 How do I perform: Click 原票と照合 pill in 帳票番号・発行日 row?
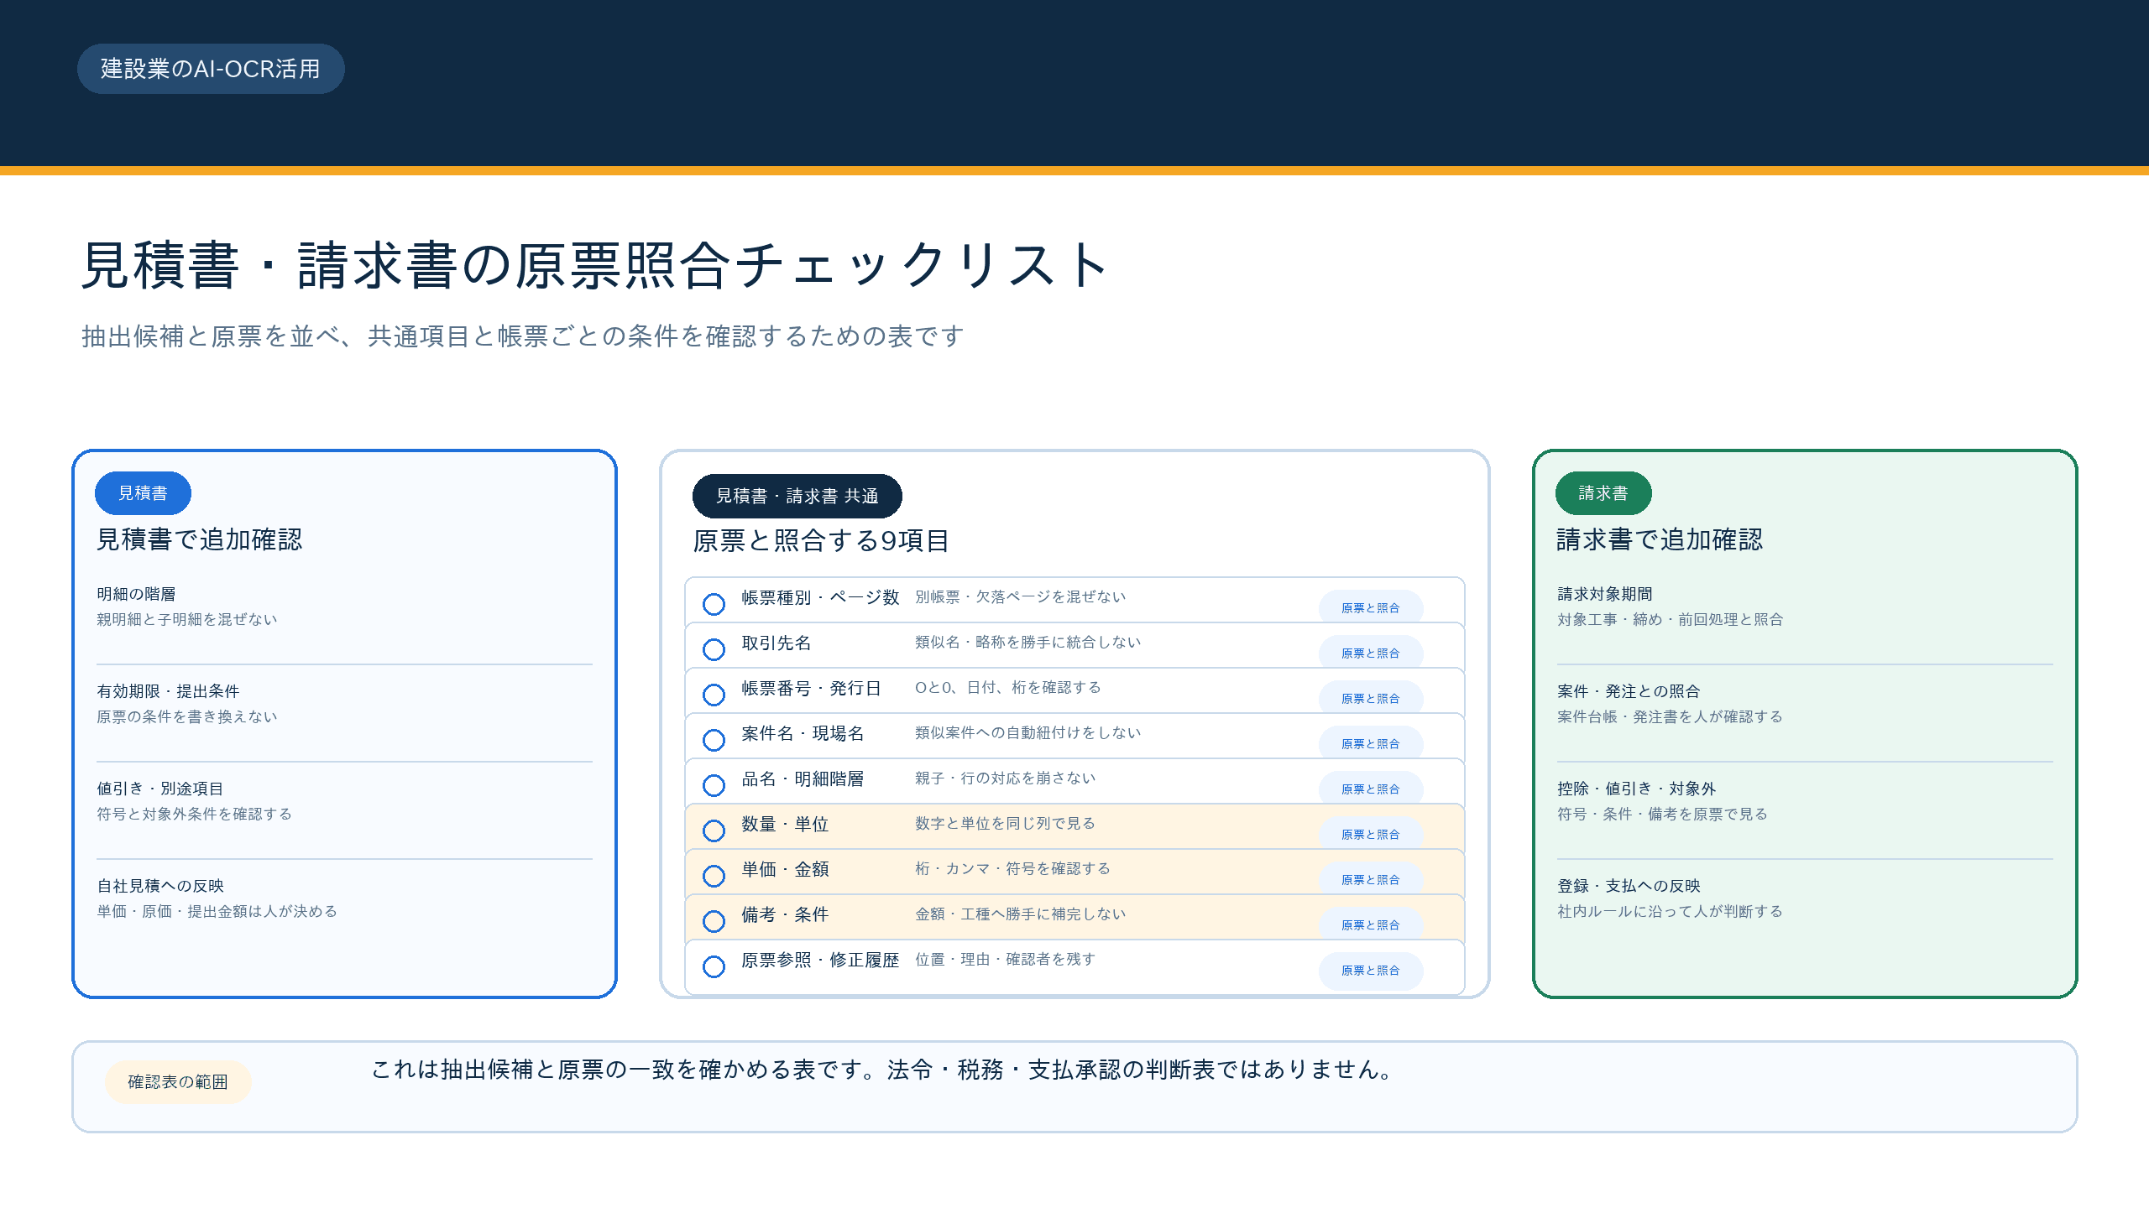(x=1370, y=698)
